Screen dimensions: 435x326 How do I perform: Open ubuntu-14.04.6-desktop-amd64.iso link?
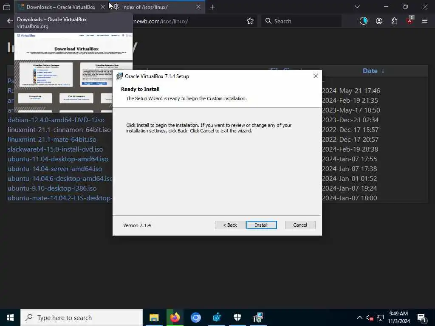[60, 178]
